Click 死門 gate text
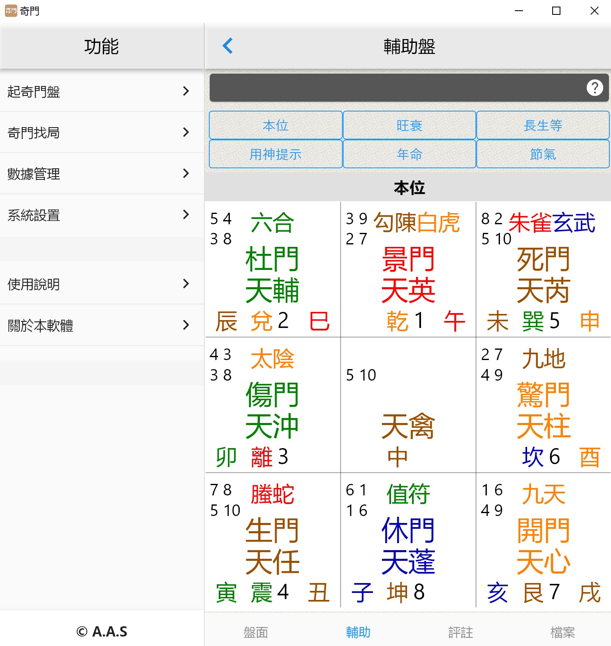This screenshot has height=646, width=611. [544, 259]
